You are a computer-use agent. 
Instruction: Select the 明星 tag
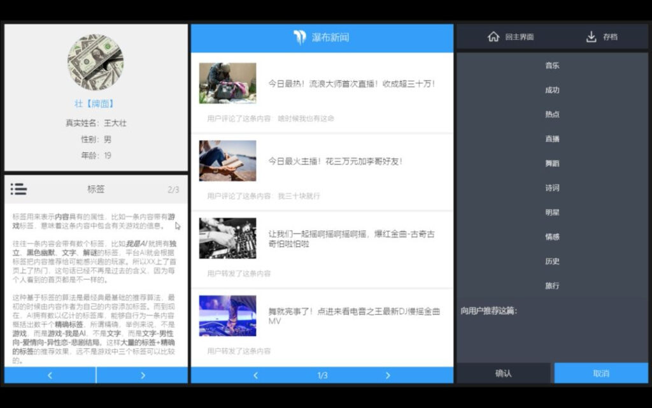click(x=552, y=212)
